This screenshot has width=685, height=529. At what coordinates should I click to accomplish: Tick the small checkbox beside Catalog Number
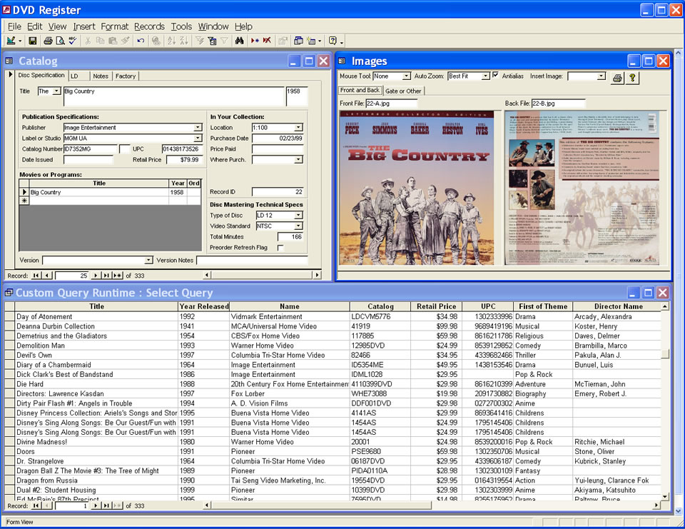(x=124, y=149)
